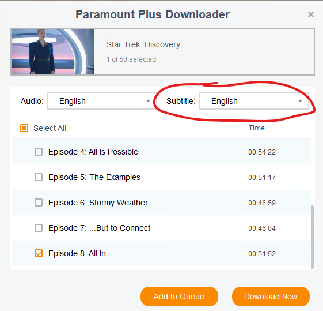Click the Add to Queue button

coord(179,297)
